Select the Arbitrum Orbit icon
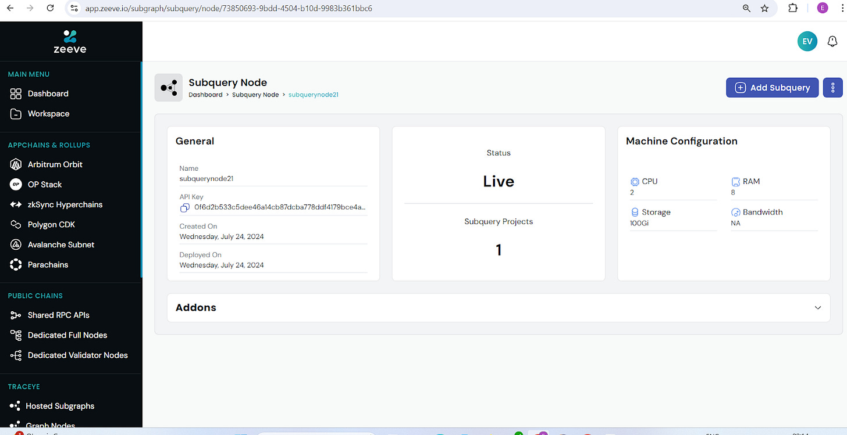The image size is (847, 435). (x=16, y=164)
